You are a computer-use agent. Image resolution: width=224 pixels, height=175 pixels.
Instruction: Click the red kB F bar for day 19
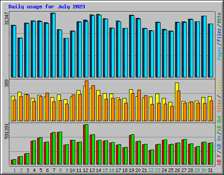pos(130,150)
